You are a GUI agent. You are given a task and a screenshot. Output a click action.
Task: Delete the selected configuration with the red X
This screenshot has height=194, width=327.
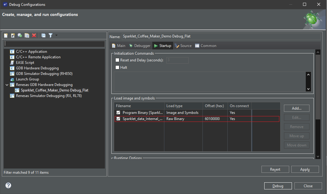34,36
